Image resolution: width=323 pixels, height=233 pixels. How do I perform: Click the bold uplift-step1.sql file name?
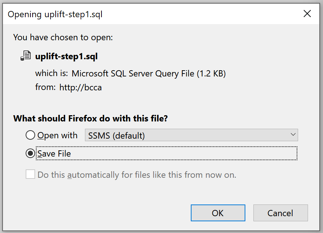66,56
